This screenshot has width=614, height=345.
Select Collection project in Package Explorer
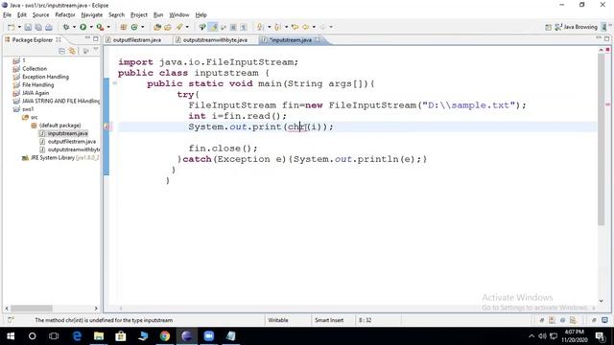35,68
